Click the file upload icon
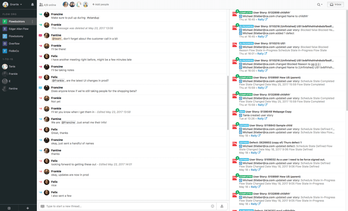 click(222, 206)
